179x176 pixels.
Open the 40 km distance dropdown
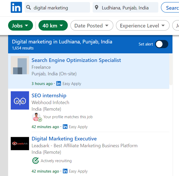pos(53,26)
